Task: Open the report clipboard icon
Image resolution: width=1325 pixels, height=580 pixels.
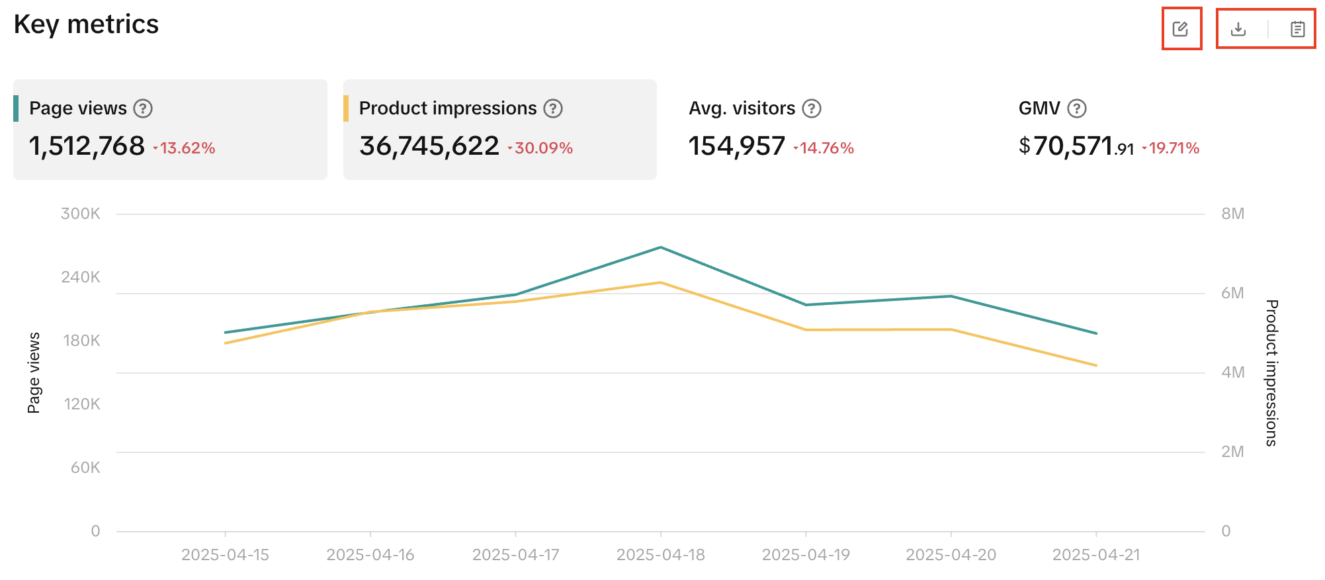Action: (1297, 28)
